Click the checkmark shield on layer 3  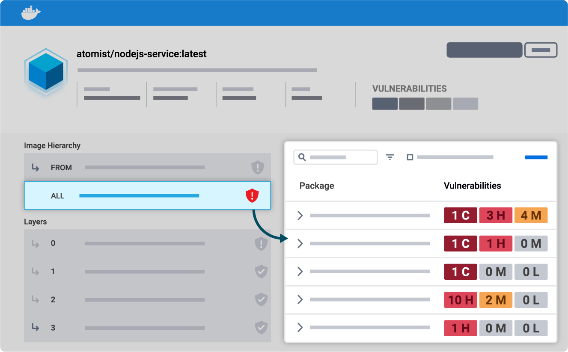pos(261,328)
